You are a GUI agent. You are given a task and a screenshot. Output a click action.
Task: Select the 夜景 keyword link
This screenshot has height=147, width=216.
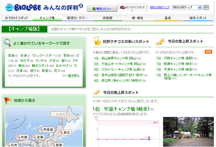tap(20, 71)
